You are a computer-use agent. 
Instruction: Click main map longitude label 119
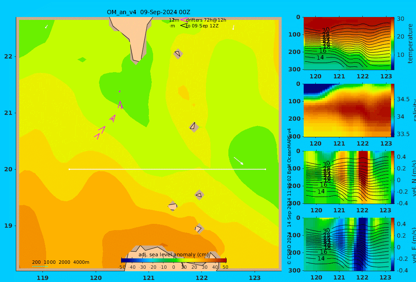coord(42,278)
